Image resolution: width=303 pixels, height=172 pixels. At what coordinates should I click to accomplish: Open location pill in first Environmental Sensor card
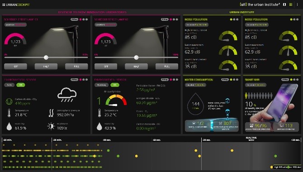point(9,85)
